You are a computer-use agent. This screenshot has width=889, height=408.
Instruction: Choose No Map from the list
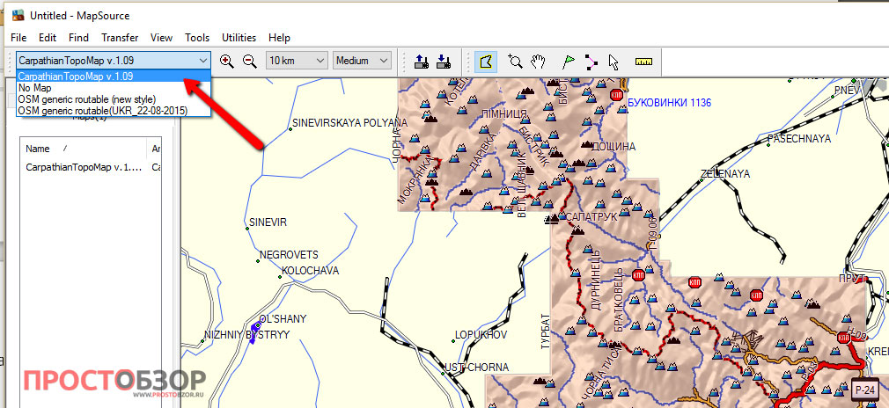click(x=34, y=88)
